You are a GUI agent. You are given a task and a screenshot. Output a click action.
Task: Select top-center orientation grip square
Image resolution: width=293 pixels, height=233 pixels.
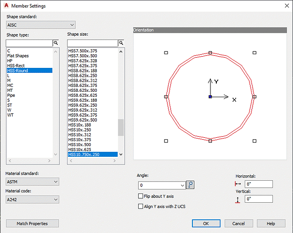(x=210, y=53)
